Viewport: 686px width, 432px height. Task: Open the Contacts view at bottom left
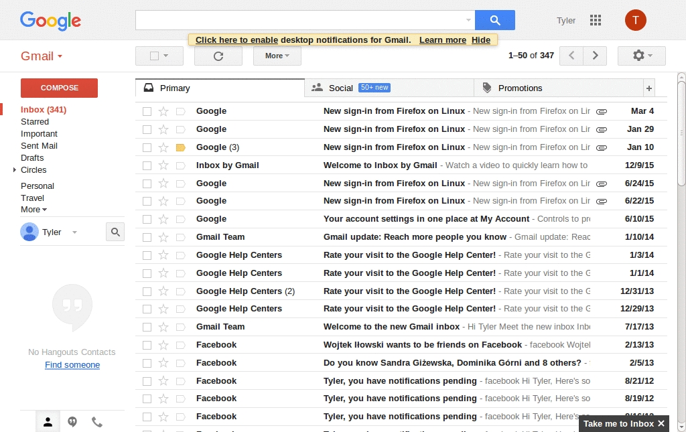48,421
